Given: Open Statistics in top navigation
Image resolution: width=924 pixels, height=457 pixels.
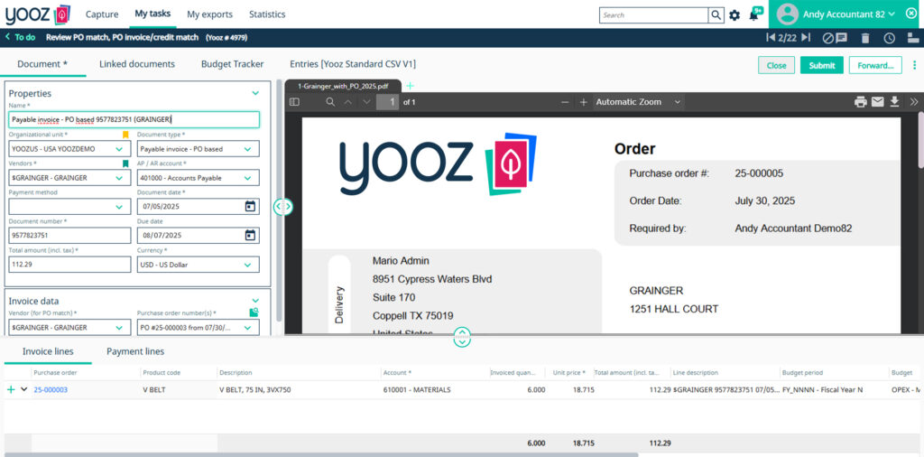Looking at the screenshot, I should (x=267, y=14).
